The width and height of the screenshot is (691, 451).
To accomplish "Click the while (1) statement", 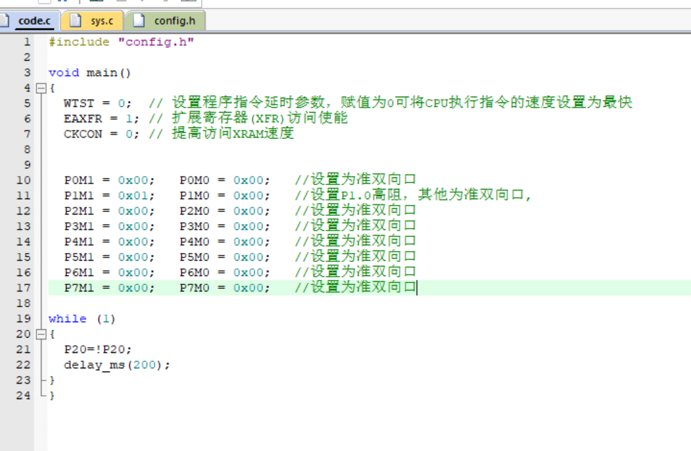I will click(x=82, y=319).
